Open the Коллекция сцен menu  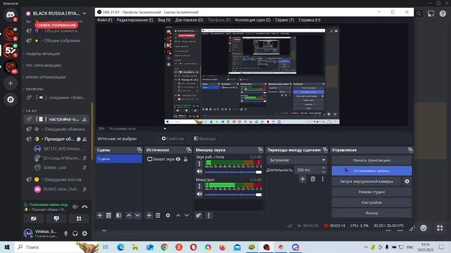tap(252, 20)
